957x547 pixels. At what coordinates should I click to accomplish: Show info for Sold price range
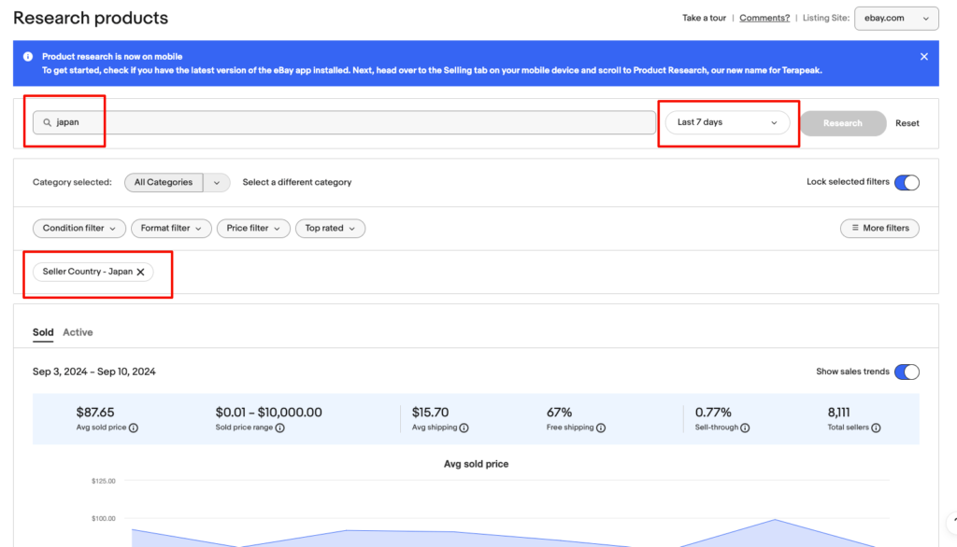[280, 428]
